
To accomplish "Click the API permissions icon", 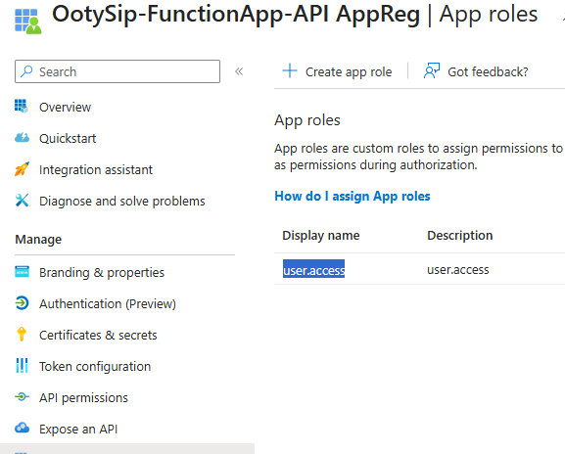I will coord(22,396).
